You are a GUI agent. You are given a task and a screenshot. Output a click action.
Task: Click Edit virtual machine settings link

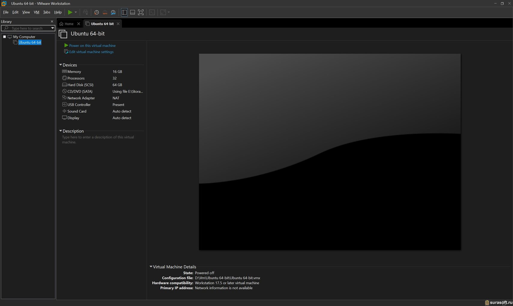point(91,52)
